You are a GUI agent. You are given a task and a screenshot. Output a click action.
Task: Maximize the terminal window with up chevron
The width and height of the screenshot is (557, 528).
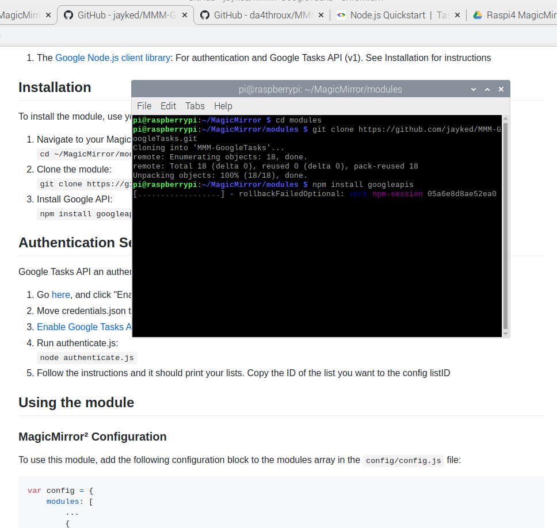tap(487, 90)
